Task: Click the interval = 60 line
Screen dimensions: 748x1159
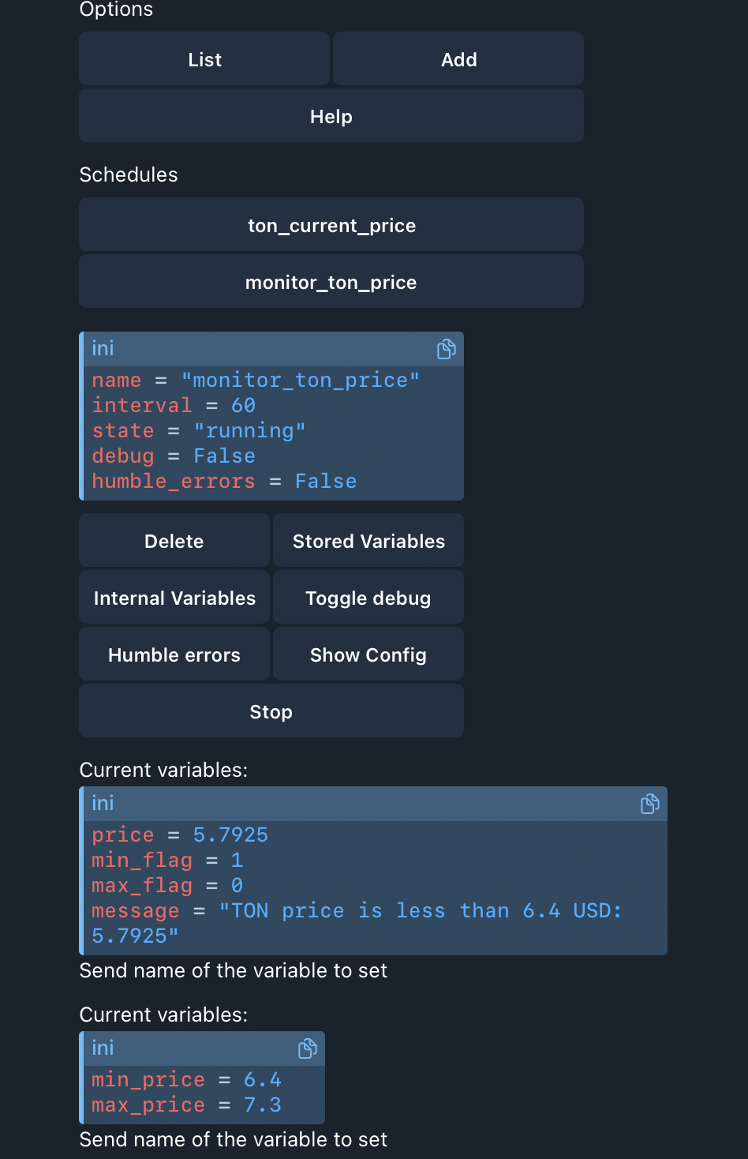Action: pos(174,406)
